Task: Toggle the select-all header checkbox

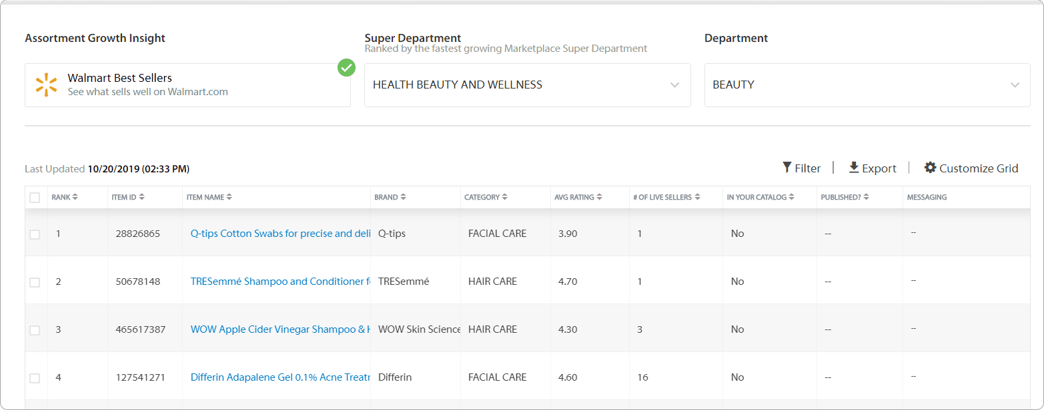Action: (x=35, y=198)
